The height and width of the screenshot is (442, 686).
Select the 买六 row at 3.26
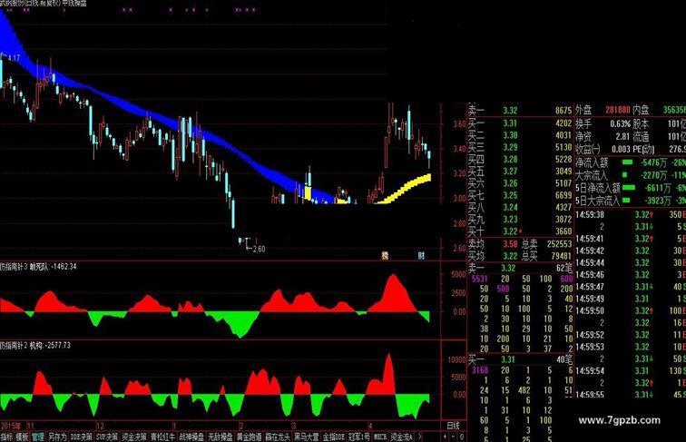(x=520, y=183)
